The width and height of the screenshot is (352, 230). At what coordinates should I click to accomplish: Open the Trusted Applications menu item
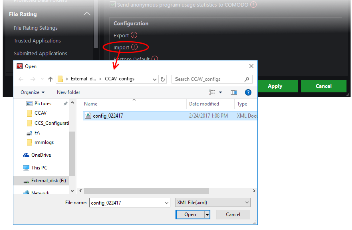[37, 41]
